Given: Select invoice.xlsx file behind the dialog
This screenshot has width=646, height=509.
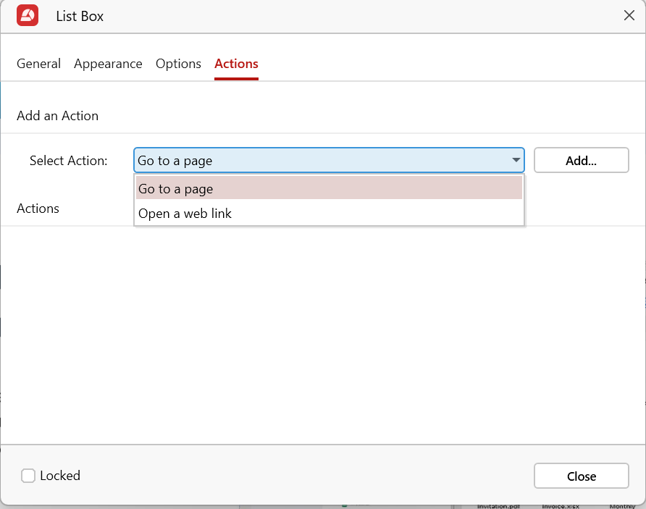Looking at the screenshot, I should (561, 506).
